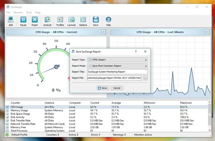Image resolution: width=215 pixels, height=141 pixels.
Task: Click the Save floppy icon in toolbar
Action: [95, 20]
